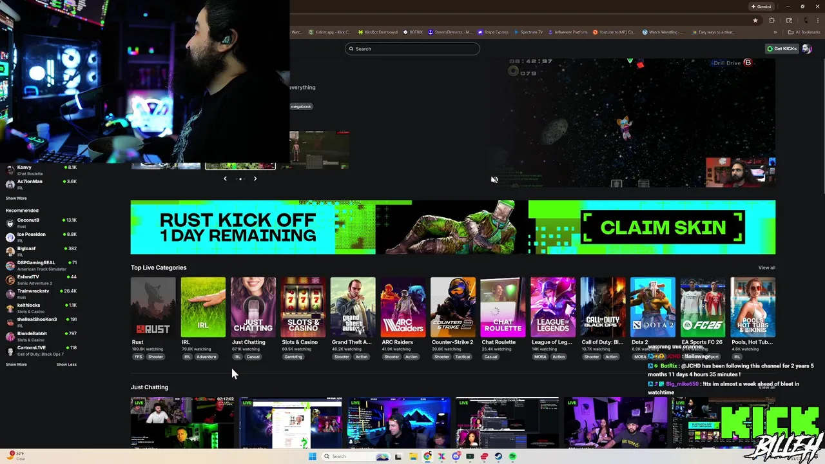Open the Dota 2 category card
The image size is (825, 464).
coord(653,307)
